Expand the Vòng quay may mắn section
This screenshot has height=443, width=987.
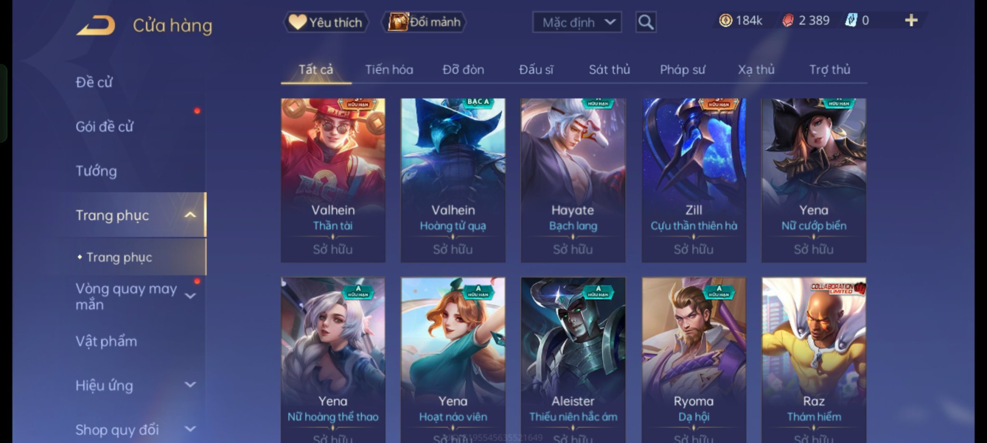click(190, 296)
